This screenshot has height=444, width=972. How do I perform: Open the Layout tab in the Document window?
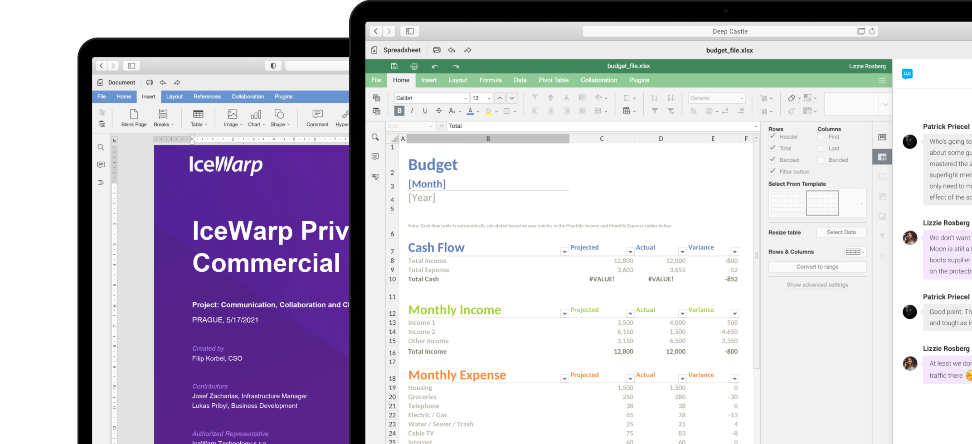175,97
